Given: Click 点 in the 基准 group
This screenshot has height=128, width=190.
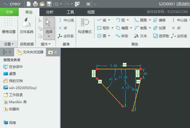Looking at the screenshot, I should [63, 28].
